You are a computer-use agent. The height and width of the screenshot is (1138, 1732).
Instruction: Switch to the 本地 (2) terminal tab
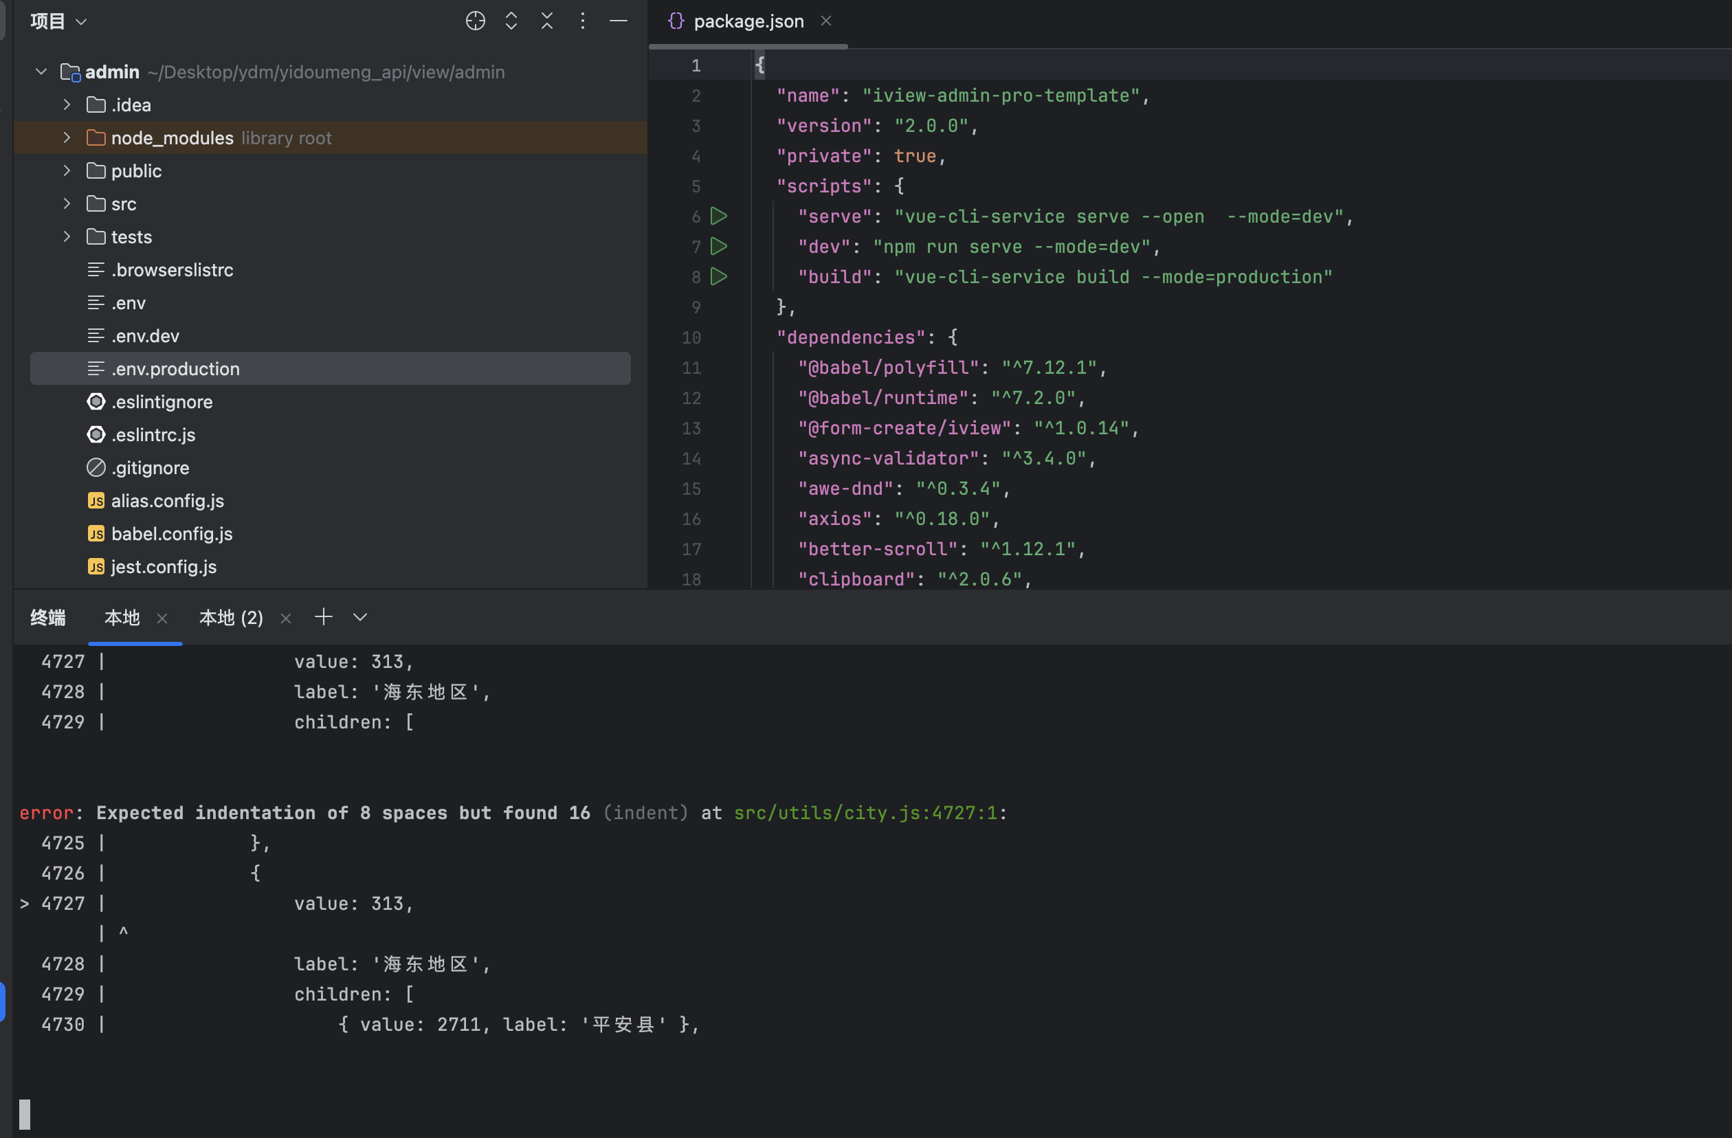[231, 618]
